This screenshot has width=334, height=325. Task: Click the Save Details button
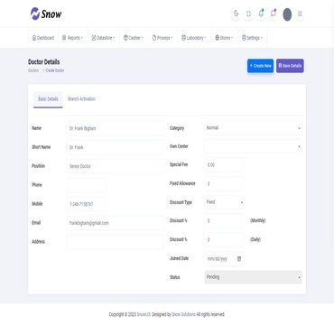pyautogui.click(x=290, y=66)
